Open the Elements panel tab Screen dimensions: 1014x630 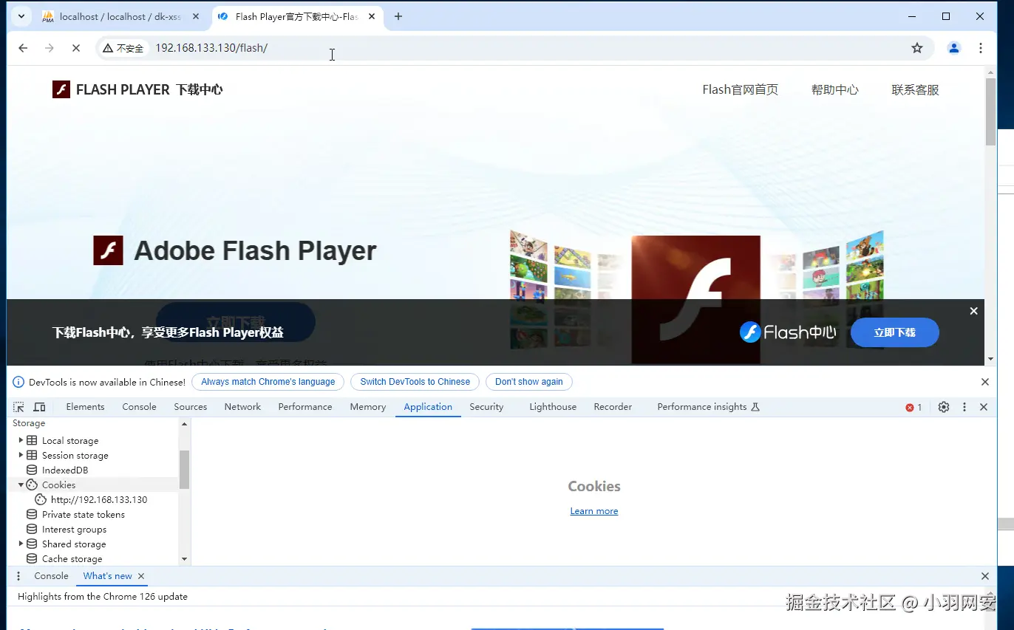coord(85,407)
